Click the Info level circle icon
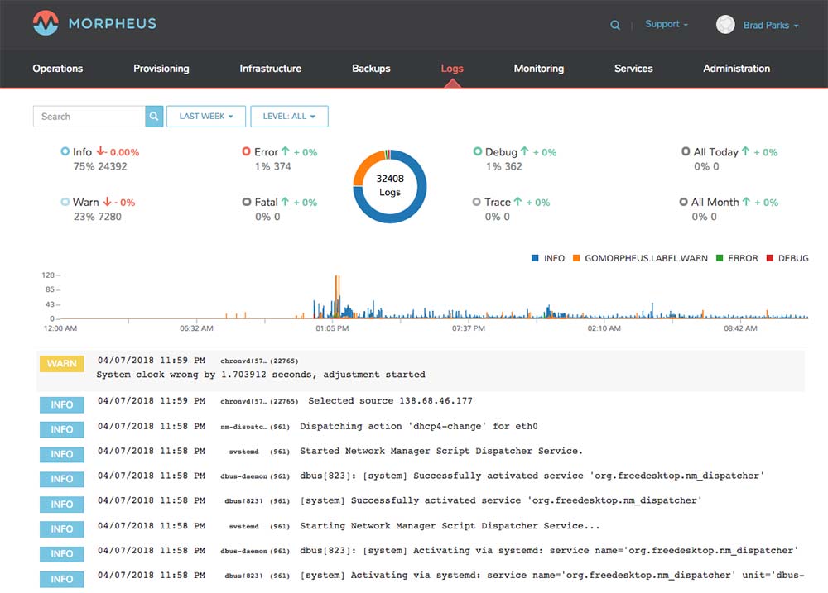 pyautogui.click(x=65, y=151)
